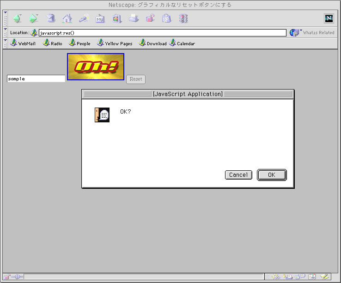Click the speaking face alert icon in dialog
This screenshot has height=283, width=341.
(102, 115)
